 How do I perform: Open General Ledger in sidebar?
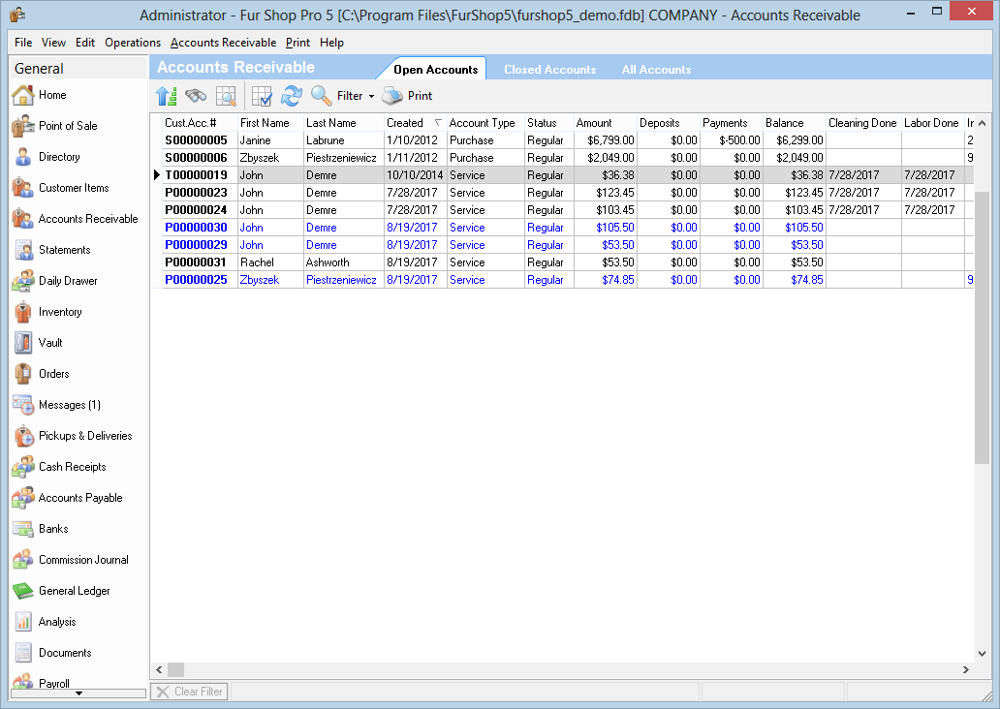click(74, 591)
